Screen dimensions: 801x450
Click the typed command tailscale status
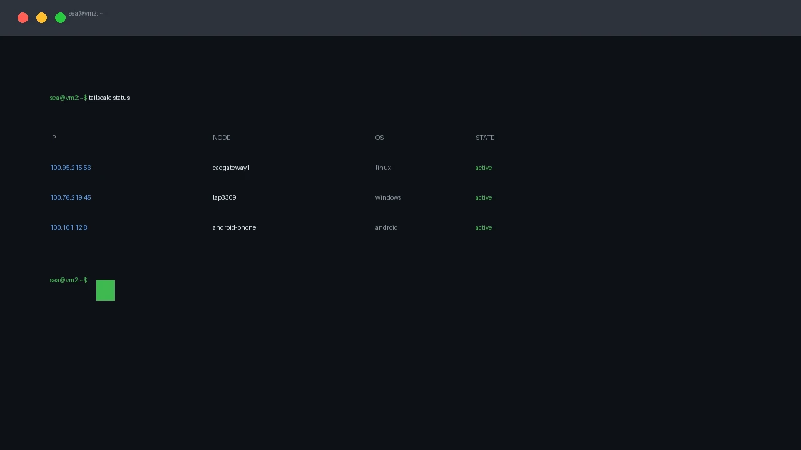click(110, 98)
